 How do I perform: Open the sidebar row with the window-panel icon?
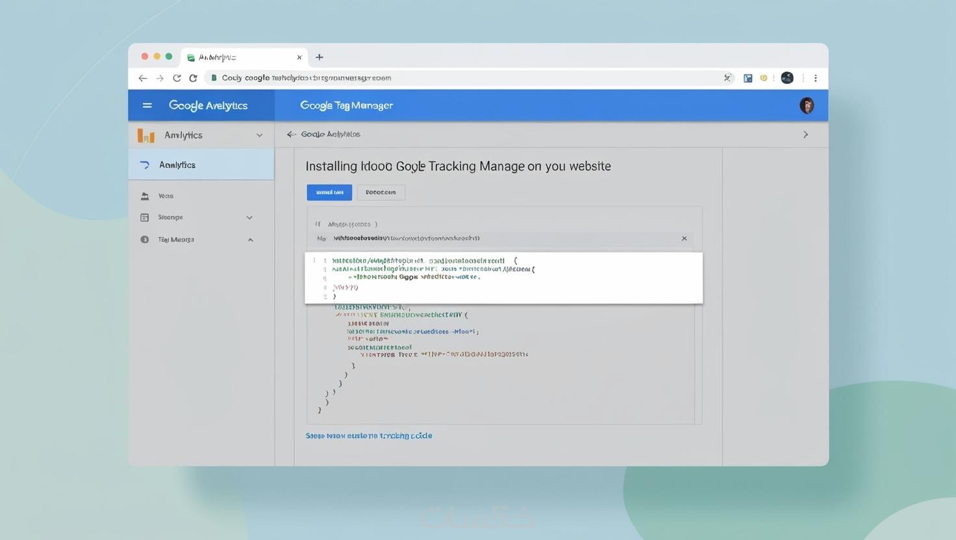click(201, 217)
